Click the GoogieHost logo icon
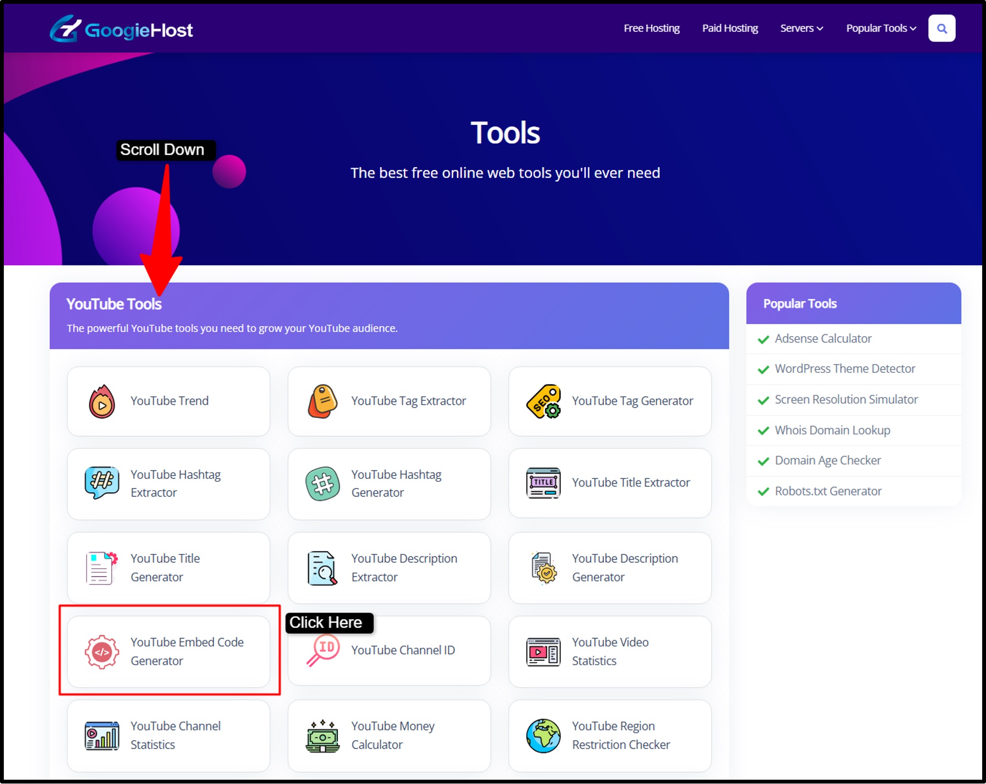 click(x=65, y=29)
